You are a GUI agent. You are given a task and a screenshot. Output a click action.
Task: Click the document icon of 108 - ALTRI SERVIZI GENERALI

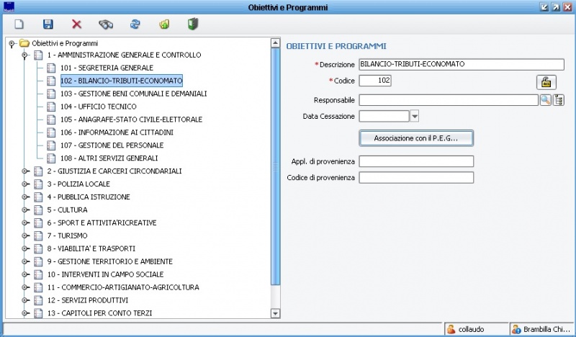click(51, 158)
